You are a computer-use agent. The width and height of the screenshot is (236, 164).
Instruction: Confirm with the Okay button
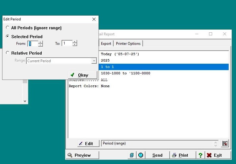tap(83, 75)
